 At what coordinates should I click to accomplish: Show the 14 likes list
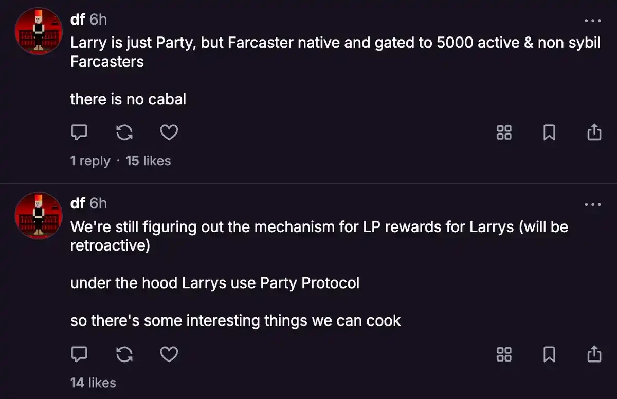(x=93, y=383)
